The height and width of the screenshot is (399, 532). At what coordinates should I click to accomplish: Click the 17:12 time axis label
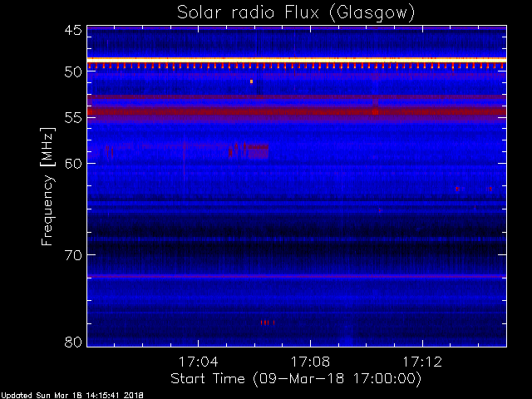click(422, 362)
